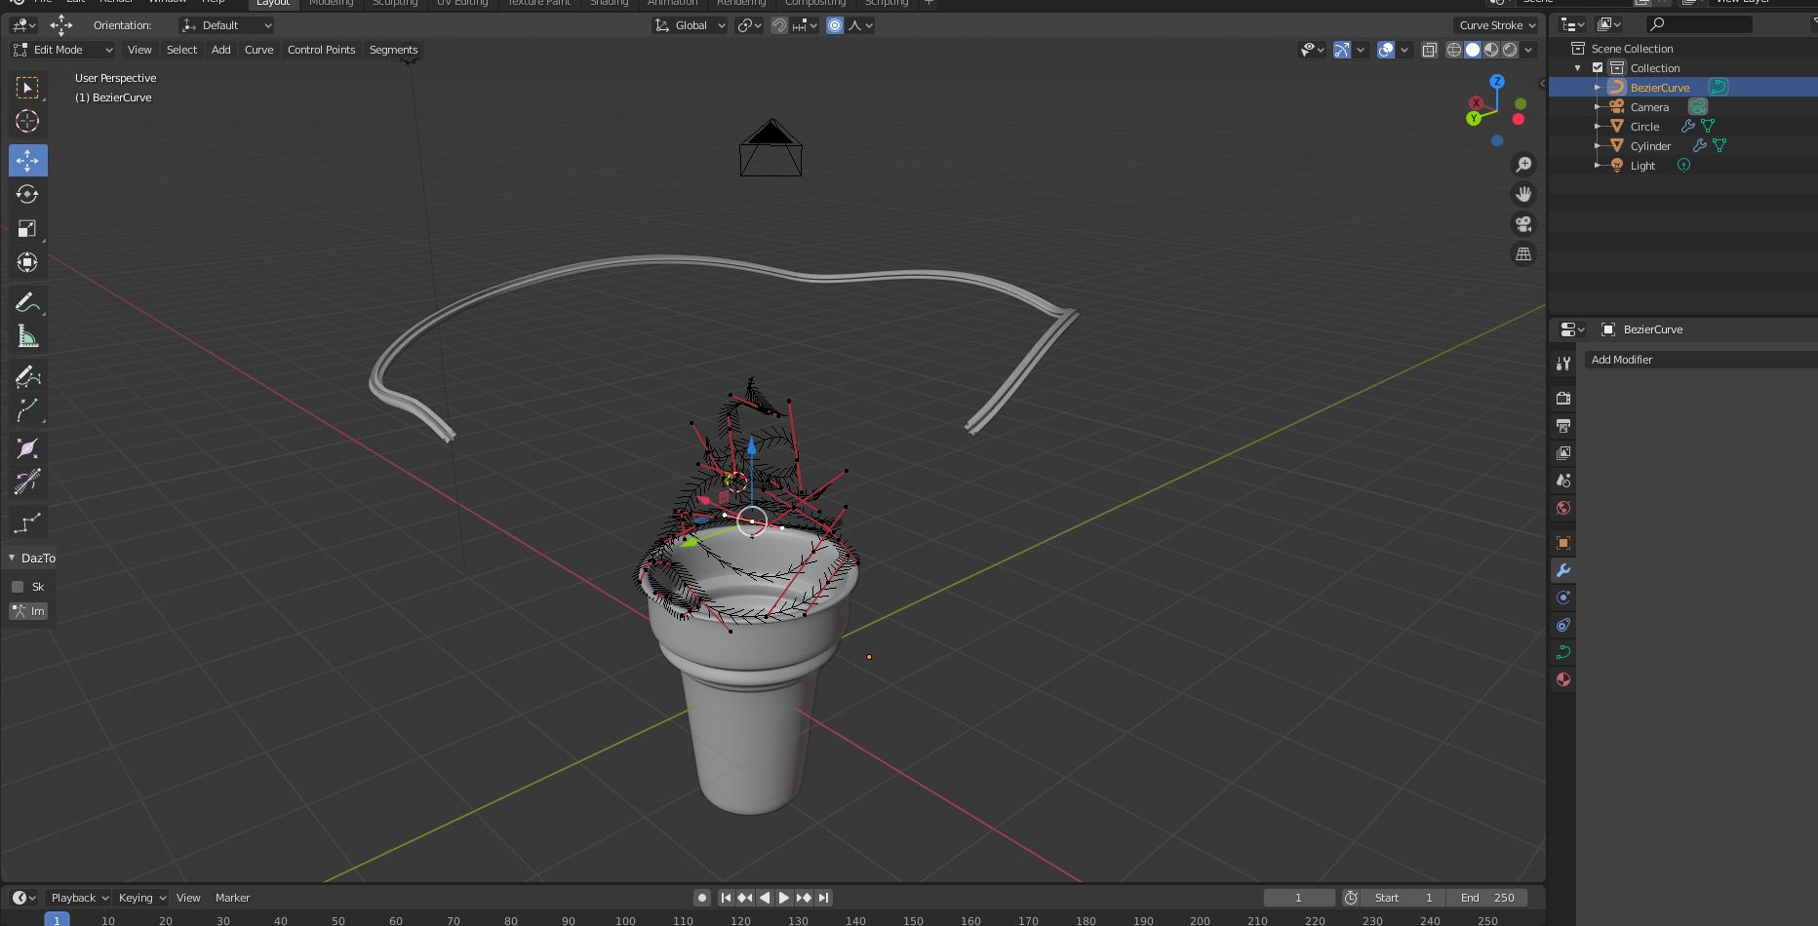
Task: Switch to Wireframe viewport shading
Action: (x=1454, y=50)
